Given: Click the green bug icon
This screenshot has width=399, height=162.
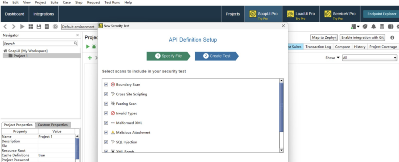Looking at the screenshot, I should [x=94, y=46].
